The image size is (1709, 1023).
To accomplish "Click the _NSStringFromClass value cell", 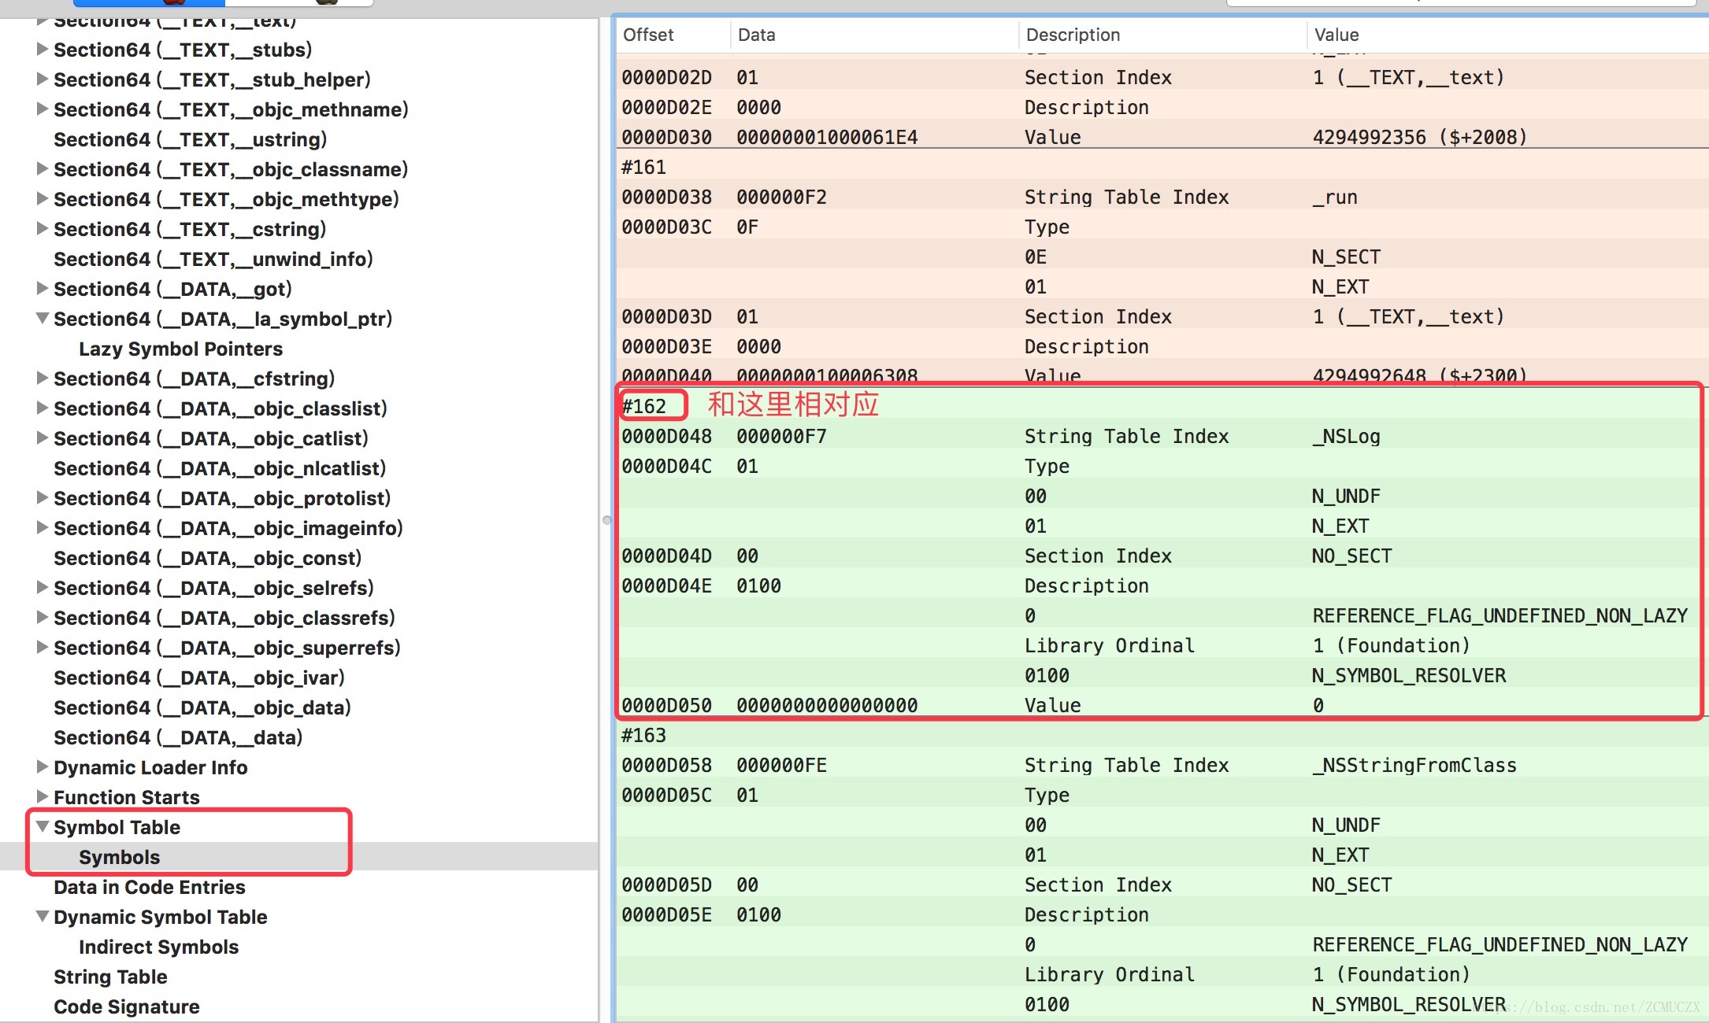I will (1414, 765).
